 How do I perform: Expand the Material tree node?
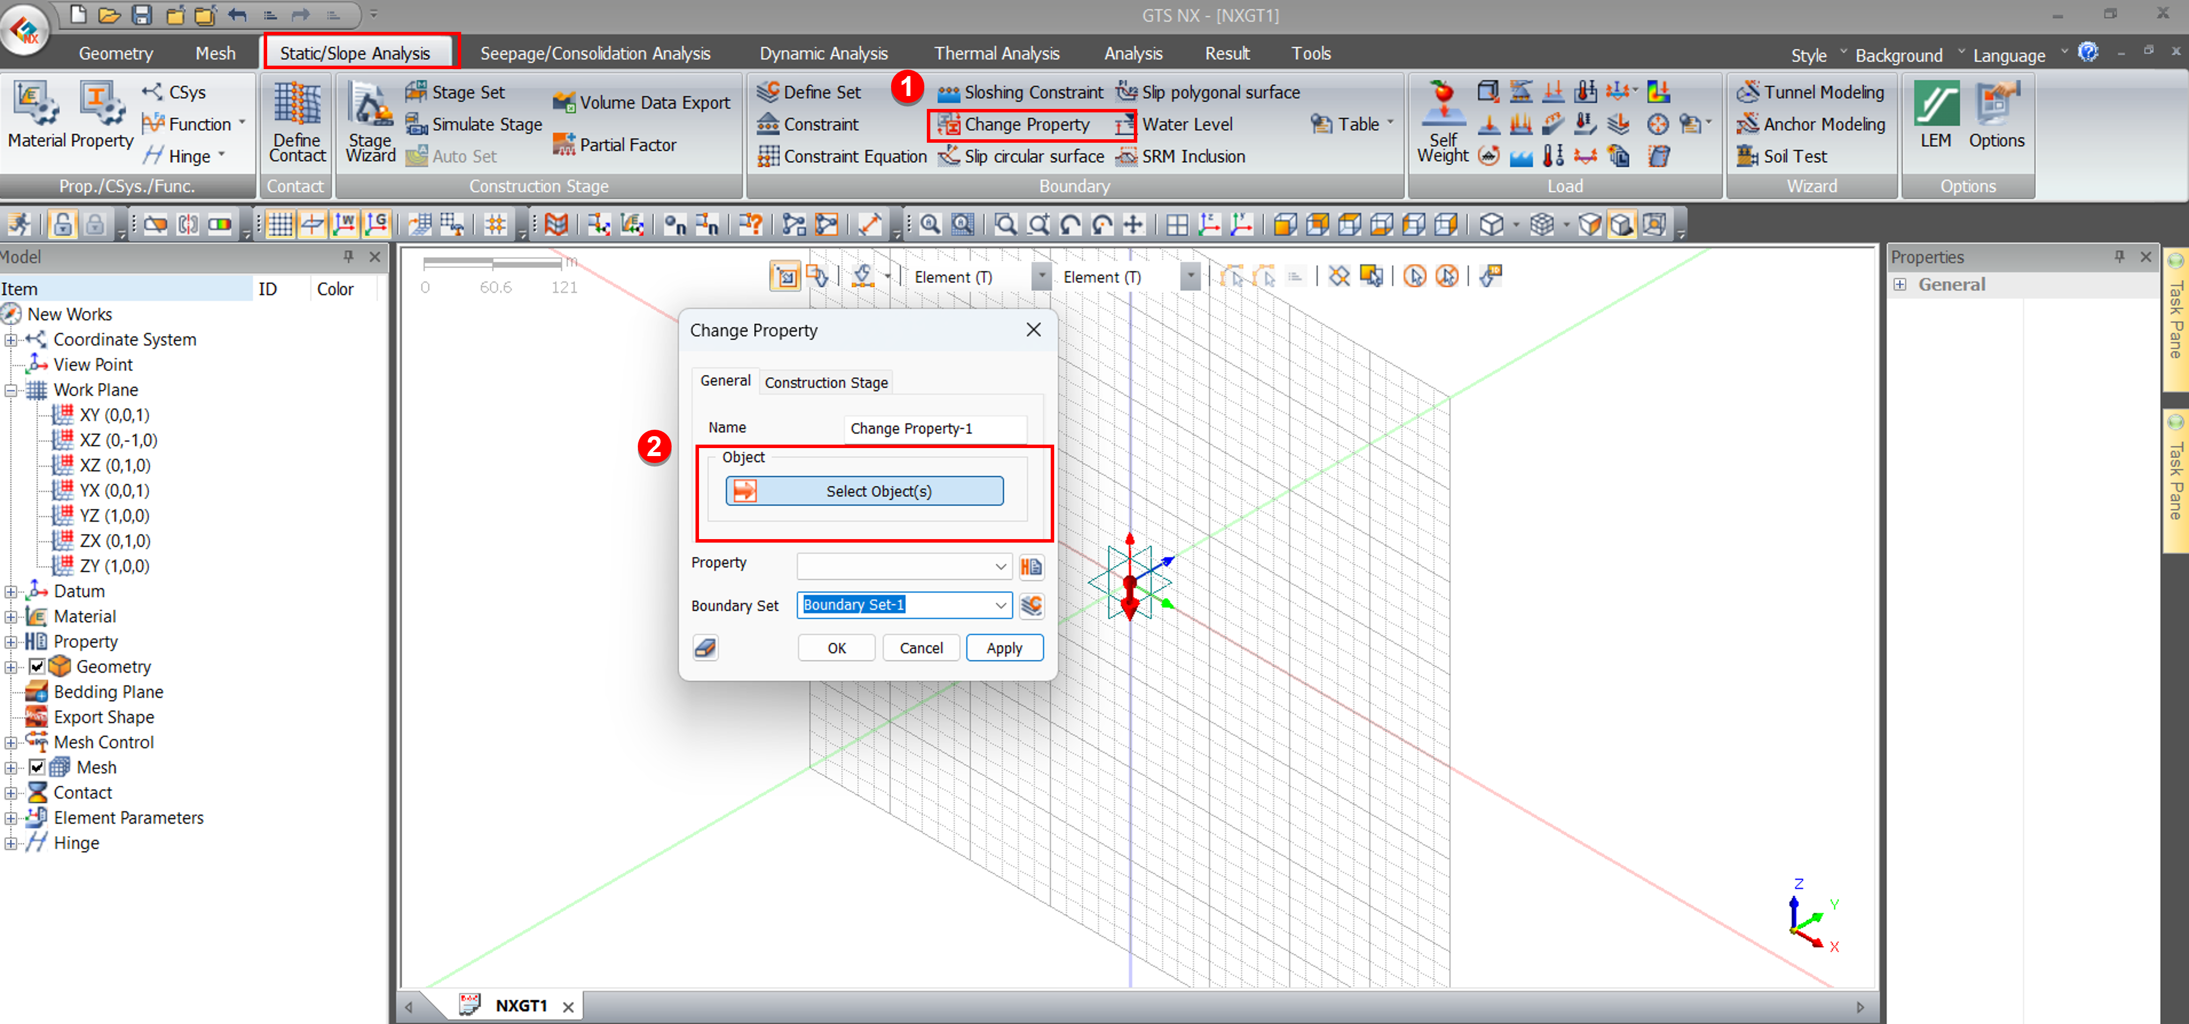coord(10,617)
